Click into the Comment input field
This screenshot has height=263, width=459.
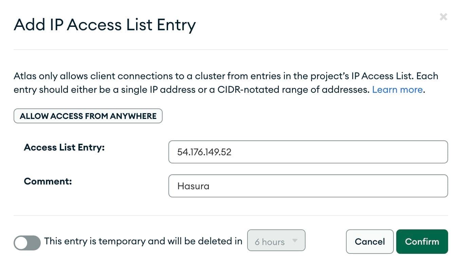pyautogui.click(x=308, y=186)
